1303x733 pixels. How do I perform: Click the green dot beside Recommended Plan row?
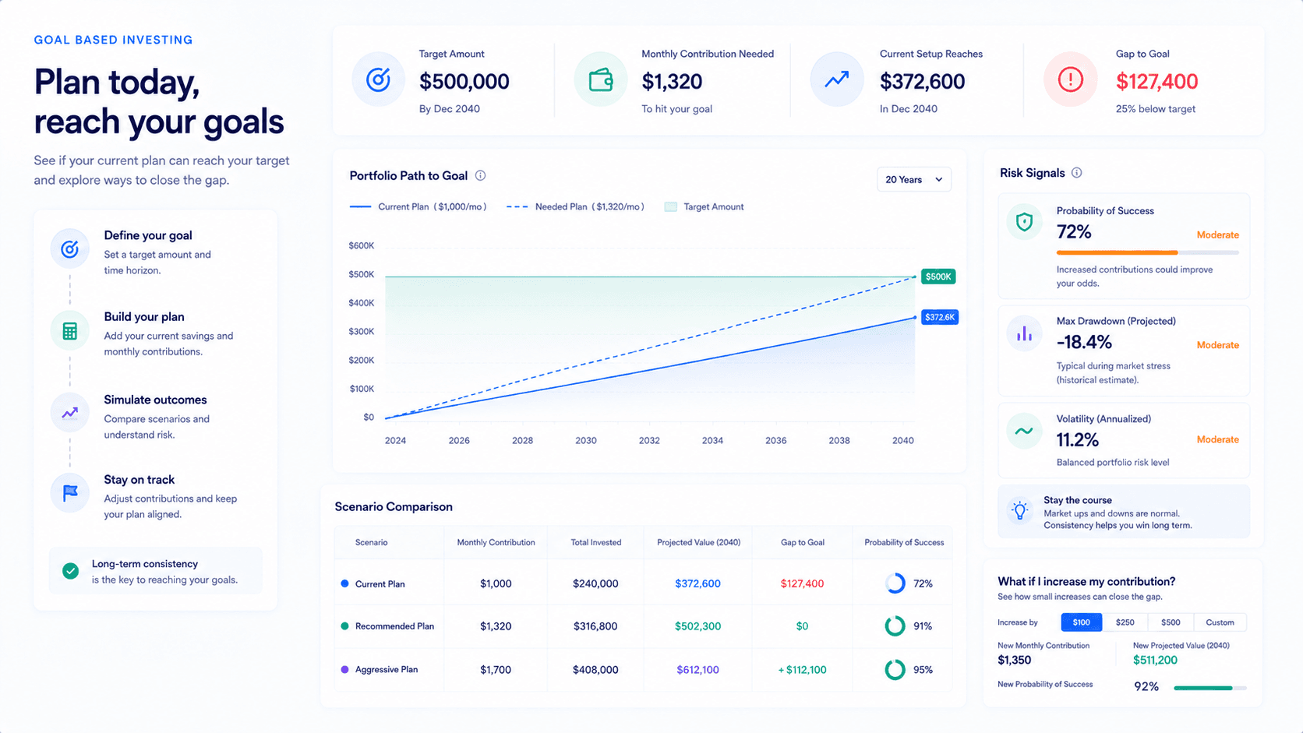tap(344, 626)
